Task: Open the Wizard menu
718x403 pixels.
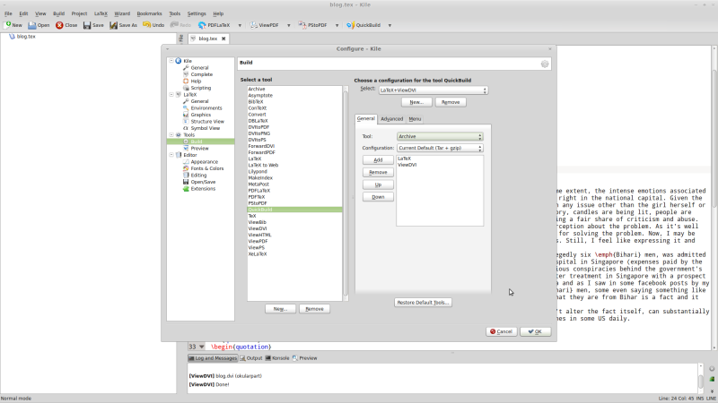Action: (122, 13)
